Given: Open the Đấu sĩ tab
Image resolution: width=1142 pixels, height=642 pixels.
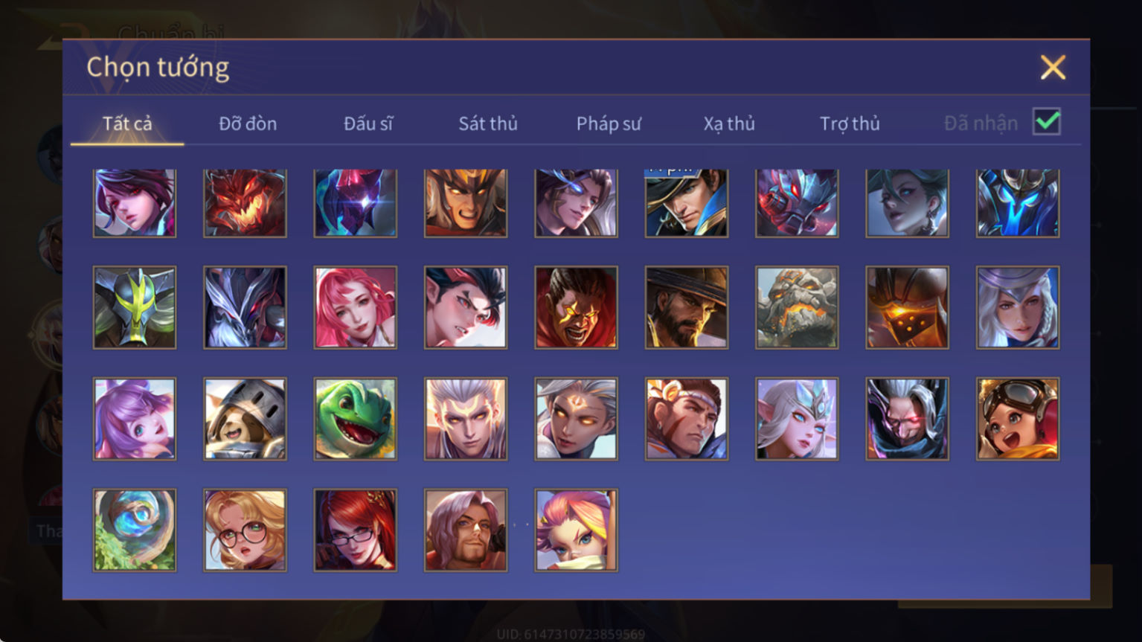Looking at the screenshot, I should 368,123.
